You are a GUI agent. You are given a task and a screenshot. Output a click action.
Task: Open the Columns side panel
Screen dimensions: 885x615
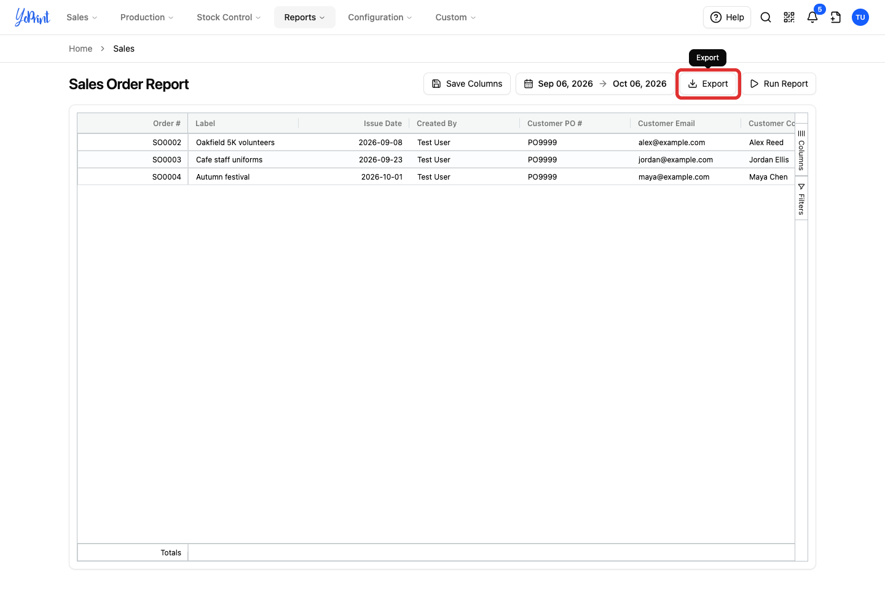(801, 150)
